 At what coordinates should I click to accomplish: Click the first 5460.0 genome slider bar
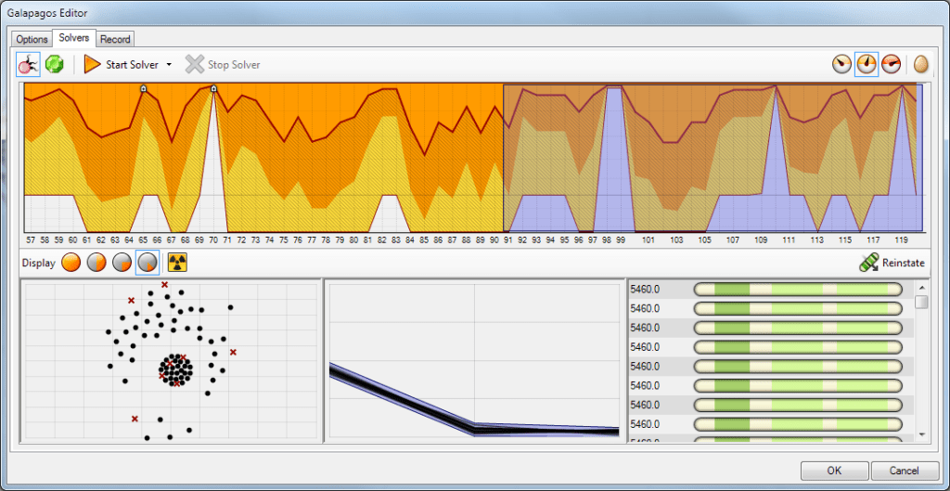tap(798, 289)
